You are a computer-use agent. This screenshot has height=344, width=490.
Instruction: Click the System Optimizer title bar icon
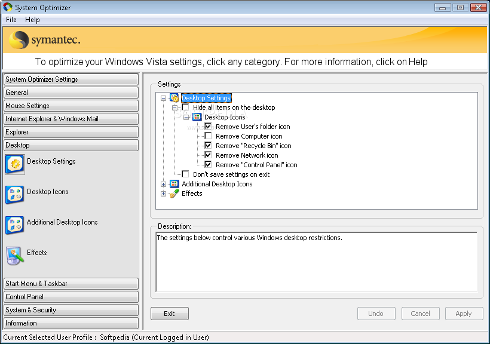point(8,7)
